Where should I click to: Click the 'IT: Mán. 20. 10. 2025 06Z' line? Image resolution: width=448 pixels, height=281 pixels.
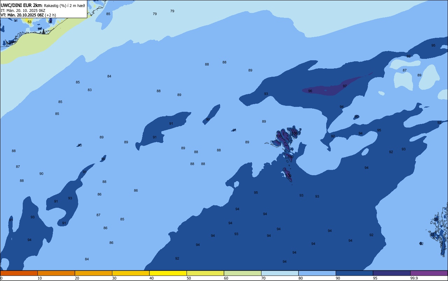pos(23,11)
